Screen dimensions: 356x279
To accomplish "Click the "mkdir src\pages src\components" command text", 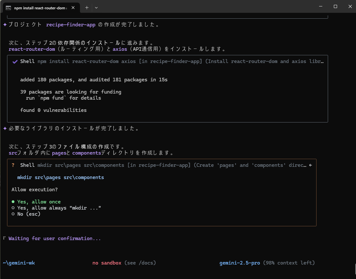I will tap(61, 177).
